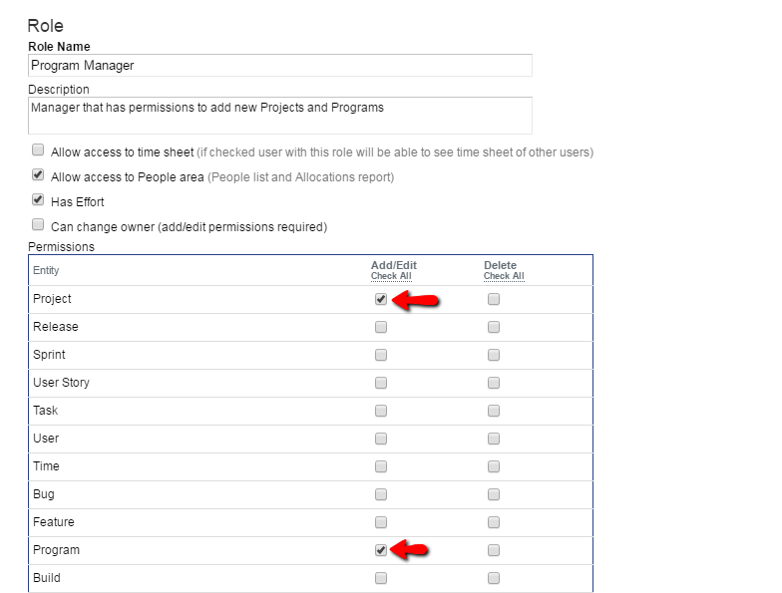Check Add/Edit permission for Task
The height and width of the screenshot is (593, 782).
pyautogui.click(x=381, y=411)
